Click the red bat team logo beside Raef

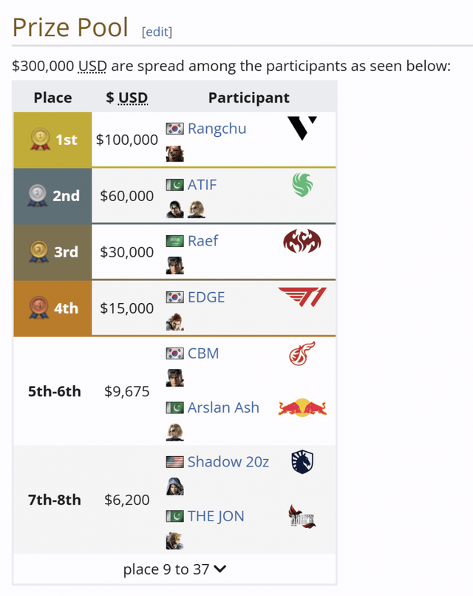302,242
